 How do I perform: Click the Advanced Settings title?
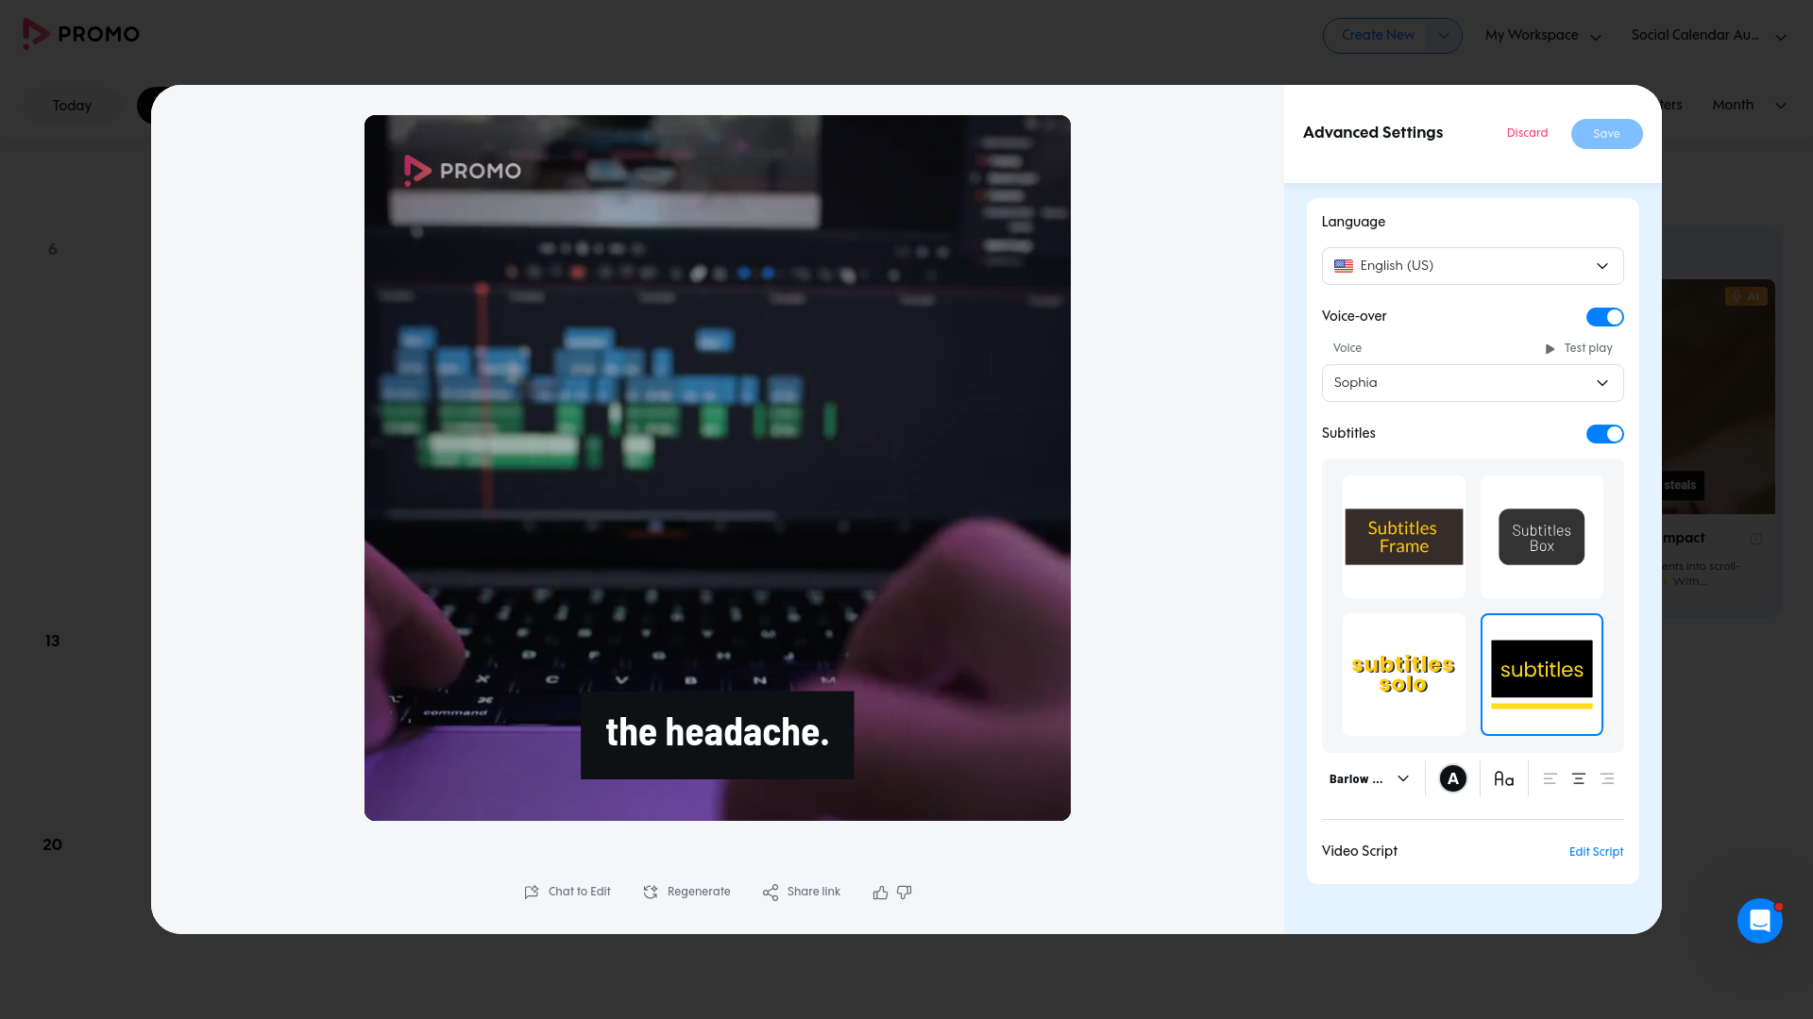tap(1373, 133)
